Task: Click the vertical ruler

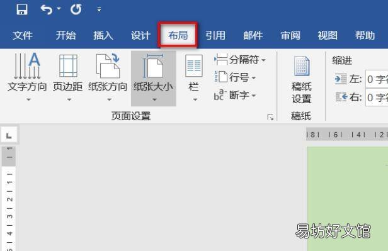Action: (9, 199)
